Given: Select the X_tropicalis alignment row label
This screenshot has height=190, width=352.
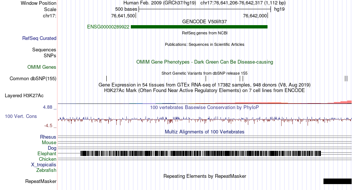Looking at the screenshot, I should 44,165.
